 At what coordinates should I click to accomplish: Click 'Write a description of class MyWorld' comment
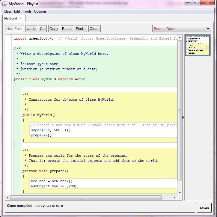[62, 54]
